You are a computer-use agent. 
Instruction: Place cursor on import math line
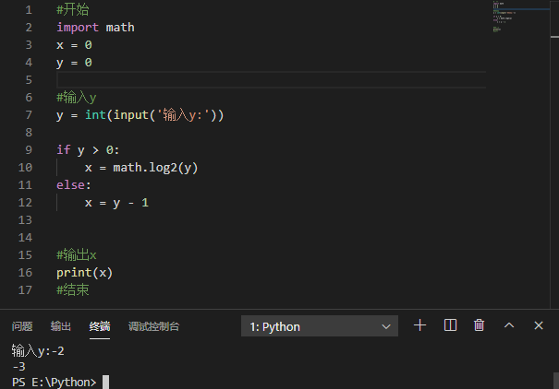[95, 27]
